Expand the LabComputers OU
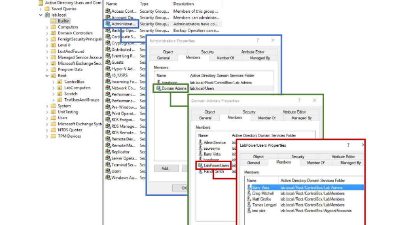This screenshot has width=399, height=225. click(53, 88)
